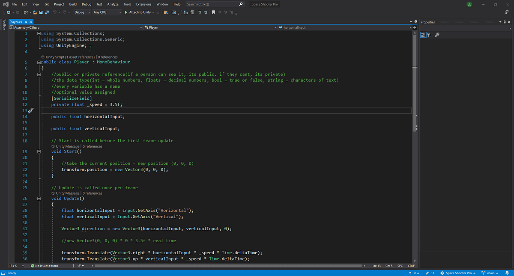Open the Edit menu

tap(25, 4)
